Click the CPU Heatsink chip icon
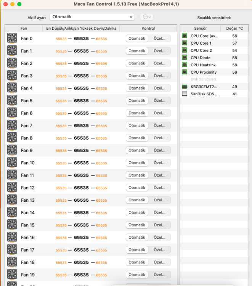Viewport: 252px width, 286px height. [x=185, y=64]
